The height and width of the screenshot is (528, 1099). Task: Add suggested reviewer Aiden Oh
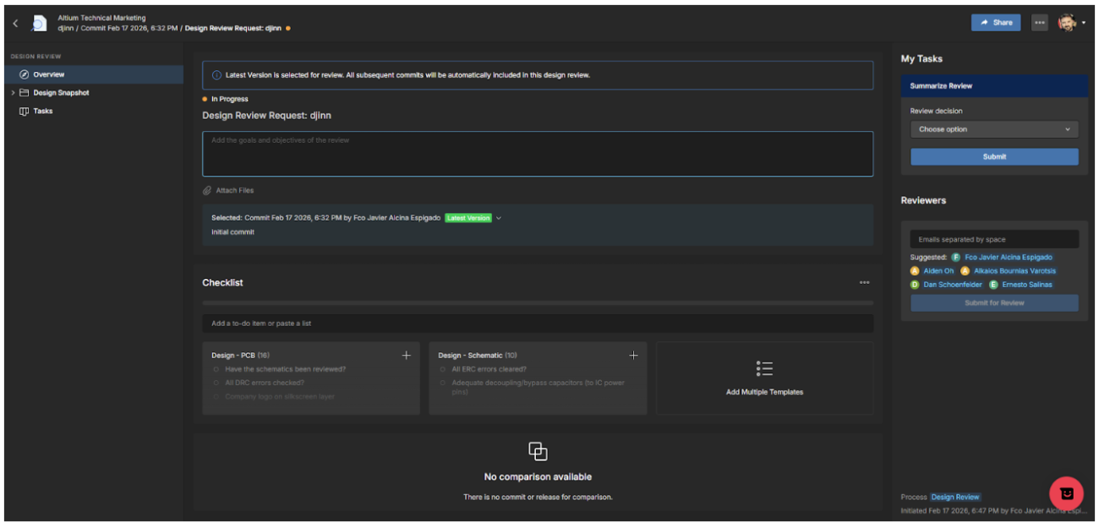(x=938, y=271)
